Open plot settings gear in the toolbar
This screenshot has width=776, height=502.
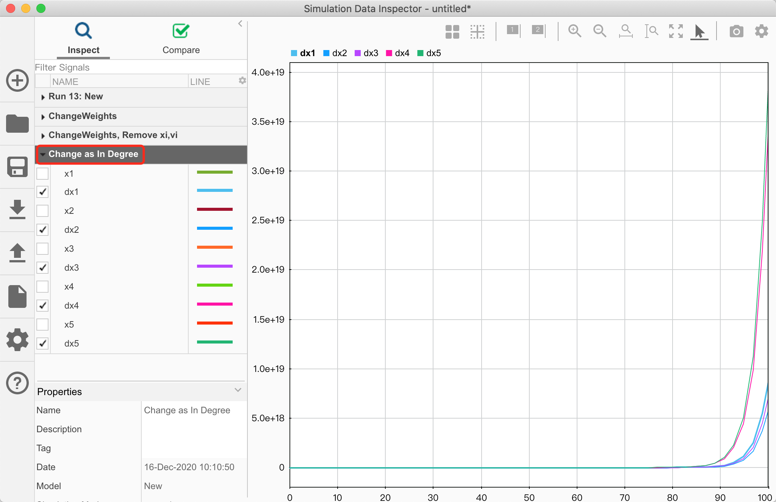tap(761, 31)
